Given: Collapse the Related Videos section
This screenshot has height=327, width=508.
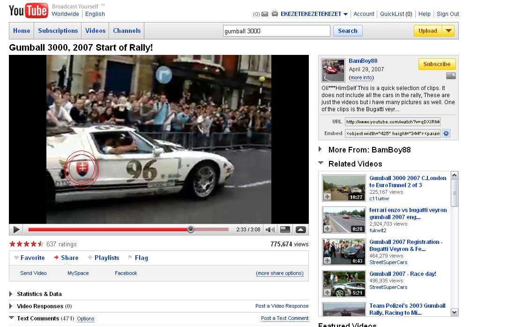Looking at the screenshot, I should [321, 164].
